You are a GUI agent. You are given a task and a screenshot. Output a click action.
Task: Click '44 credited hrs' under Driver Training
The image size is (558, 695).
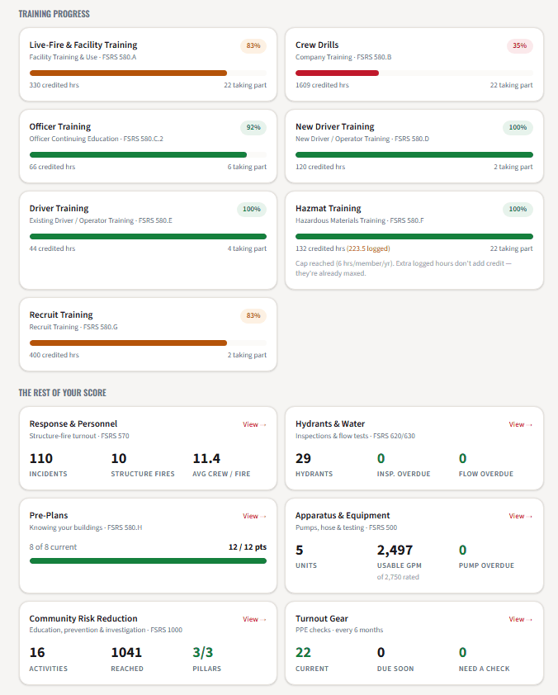52,248
